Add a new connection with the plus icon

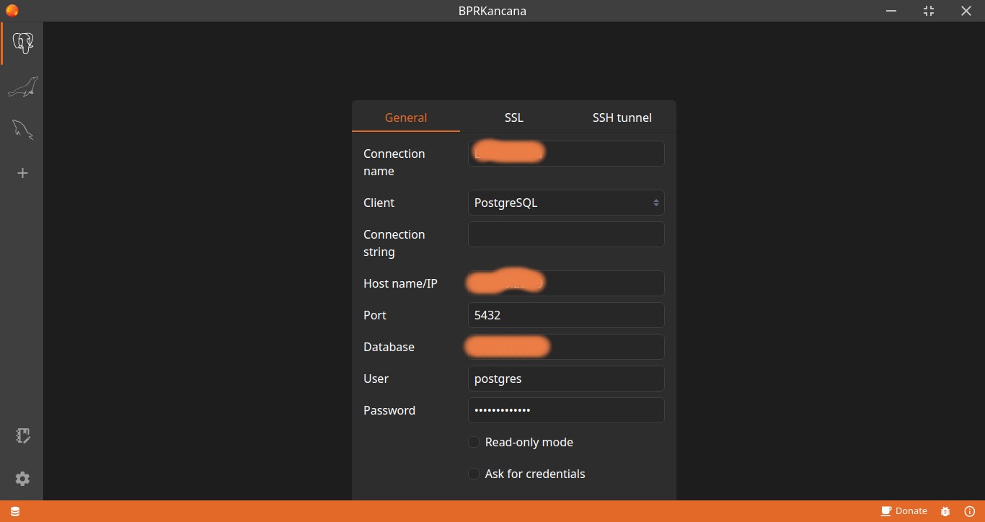click(22, 173)
